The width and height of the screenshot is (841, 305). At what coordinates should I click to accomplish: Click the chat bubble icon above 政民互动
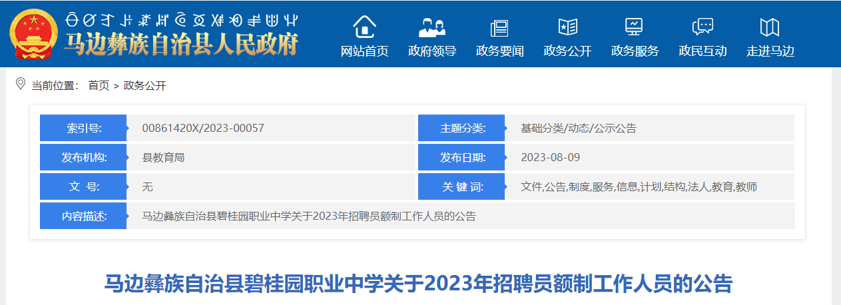(702, 27)
